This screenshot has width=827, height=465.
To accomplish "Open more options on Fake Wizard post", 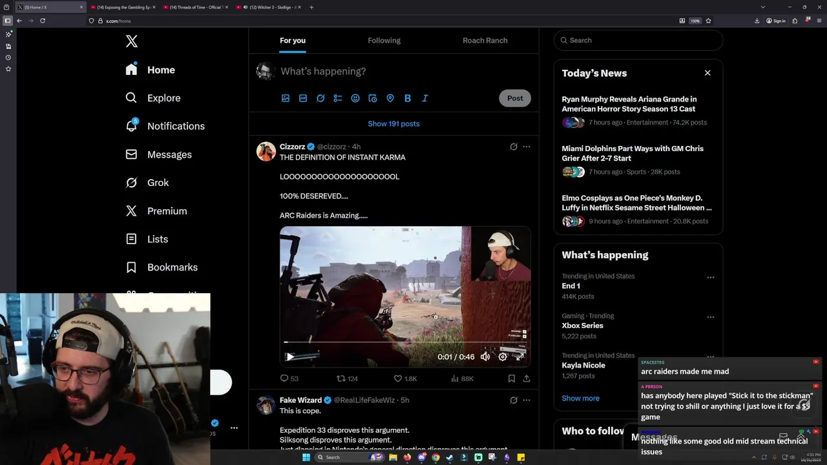I will tap(527, 400).
